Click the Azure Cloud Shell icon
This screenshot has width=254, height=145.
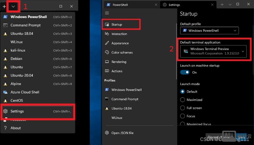tap(5, 92)
